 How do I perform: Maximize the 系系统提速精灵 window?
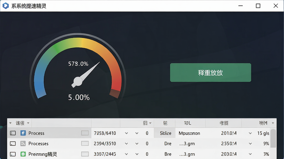coord(258,6)
